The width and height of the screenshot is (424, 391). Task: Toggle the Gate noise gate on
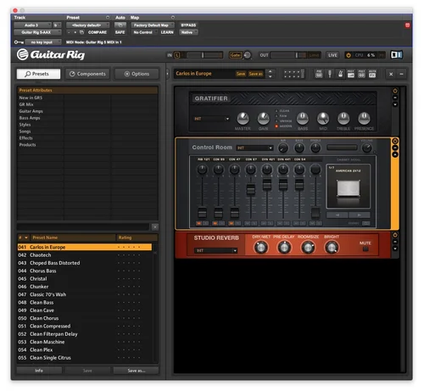click(x=235, y=55)
